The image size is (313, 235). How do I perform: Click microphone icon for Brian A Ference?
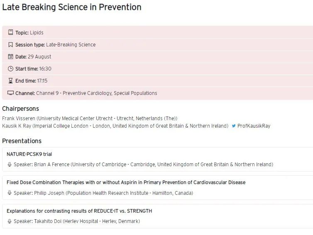coord(10,165)
